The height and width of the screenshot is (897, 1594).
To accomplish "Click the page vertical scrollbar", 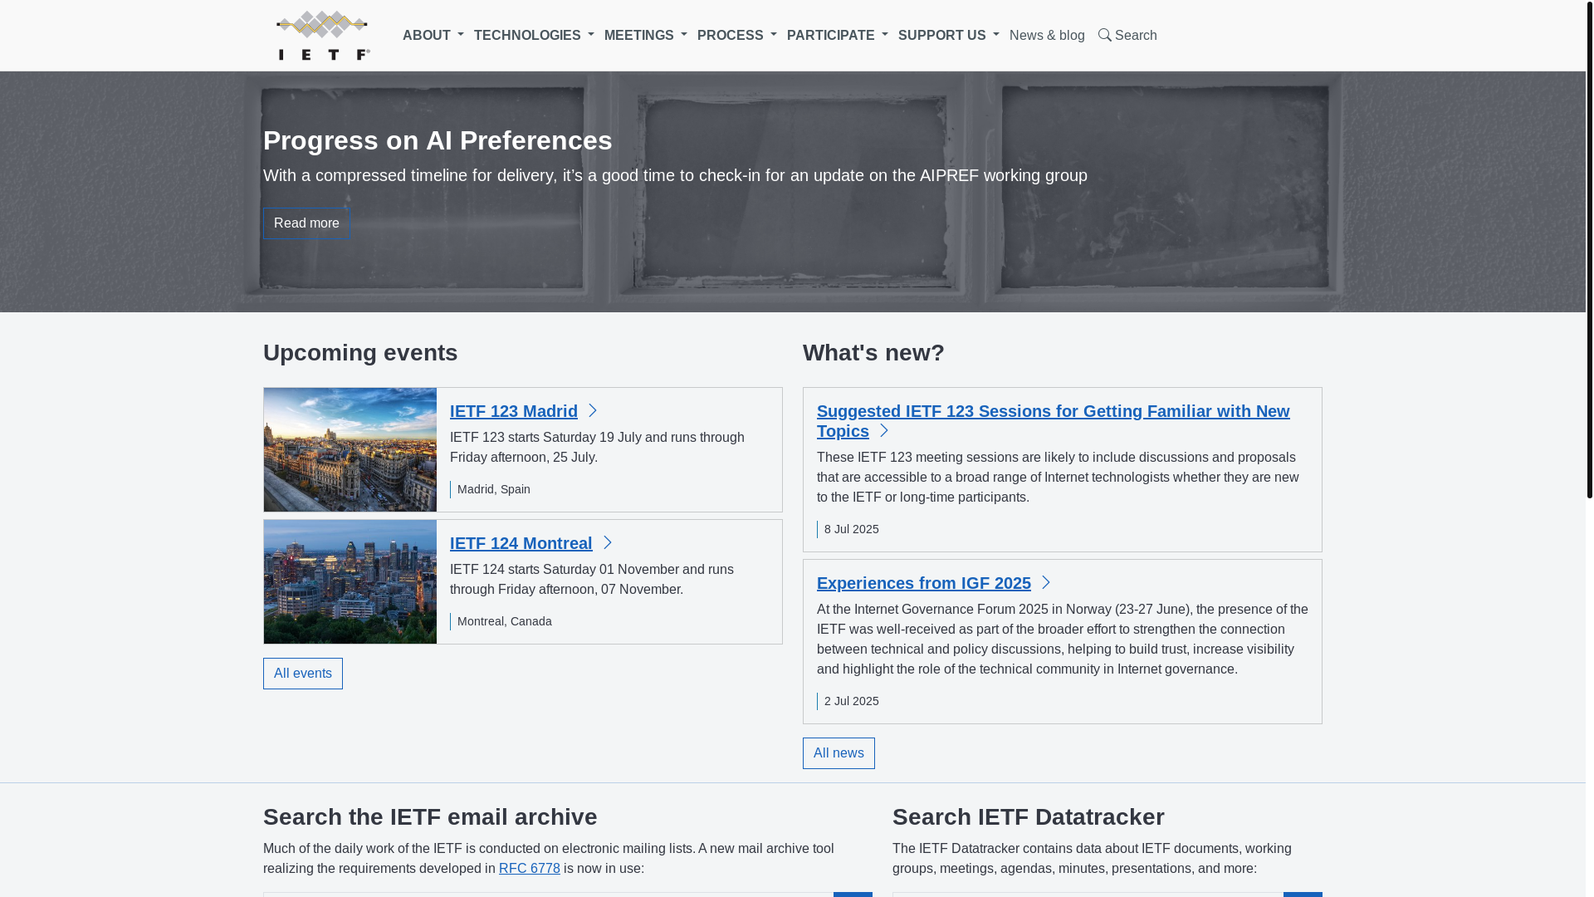I will (1590, 249).
